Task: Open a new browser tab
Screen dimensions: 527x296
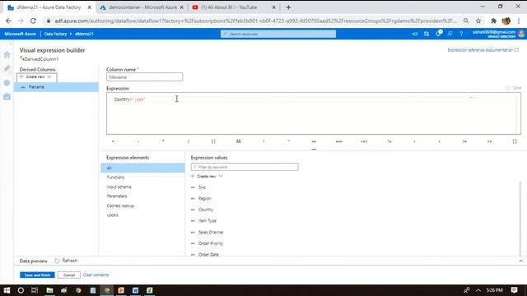Action: click(x=288, y=7)
